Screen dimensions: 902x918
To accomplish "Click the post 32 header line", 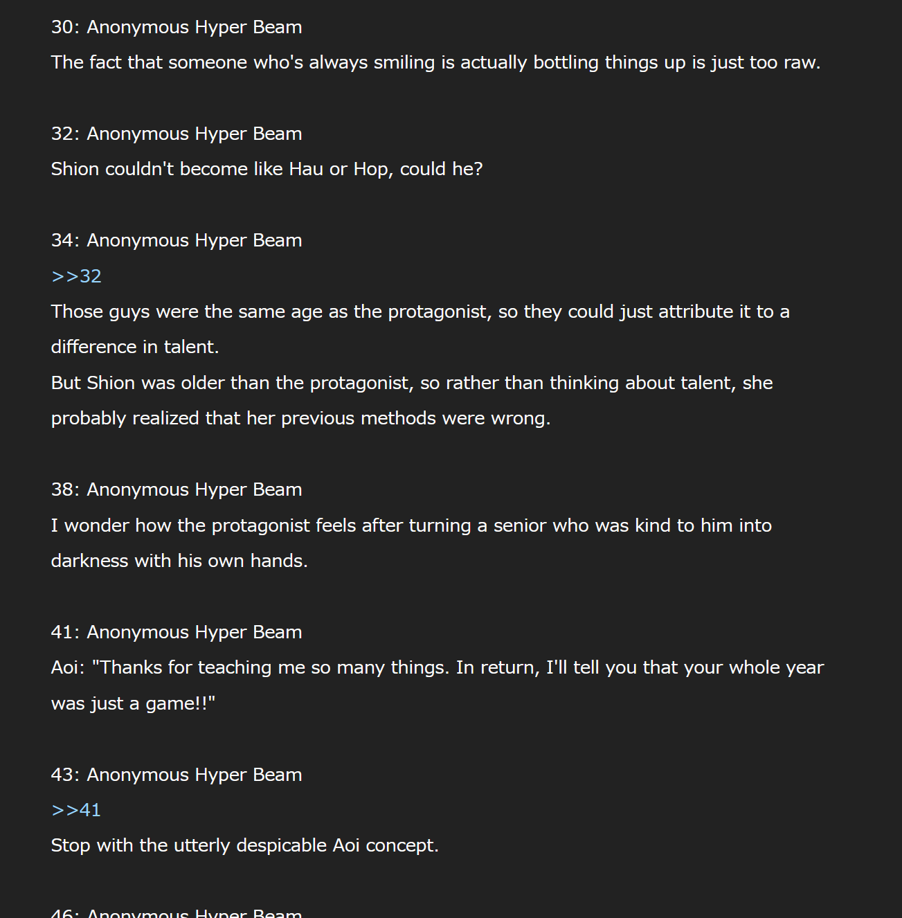I will (x=177, y=134).
